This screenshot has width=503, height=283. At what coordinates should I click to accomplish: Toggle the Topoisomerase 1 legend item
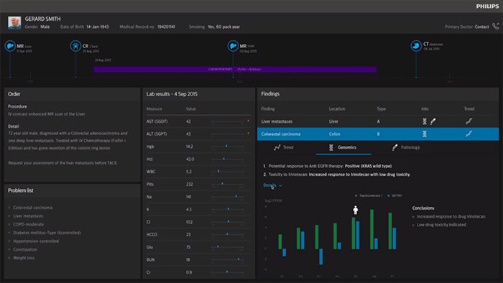[x=368, y=195]
